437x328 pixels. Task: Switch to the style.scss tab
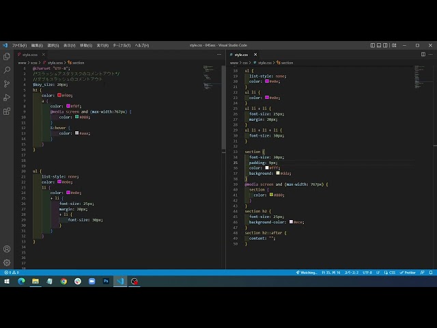point(30,55)
